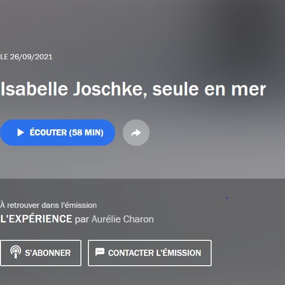Start listening with the Écouter button

[x=57, y=133]
